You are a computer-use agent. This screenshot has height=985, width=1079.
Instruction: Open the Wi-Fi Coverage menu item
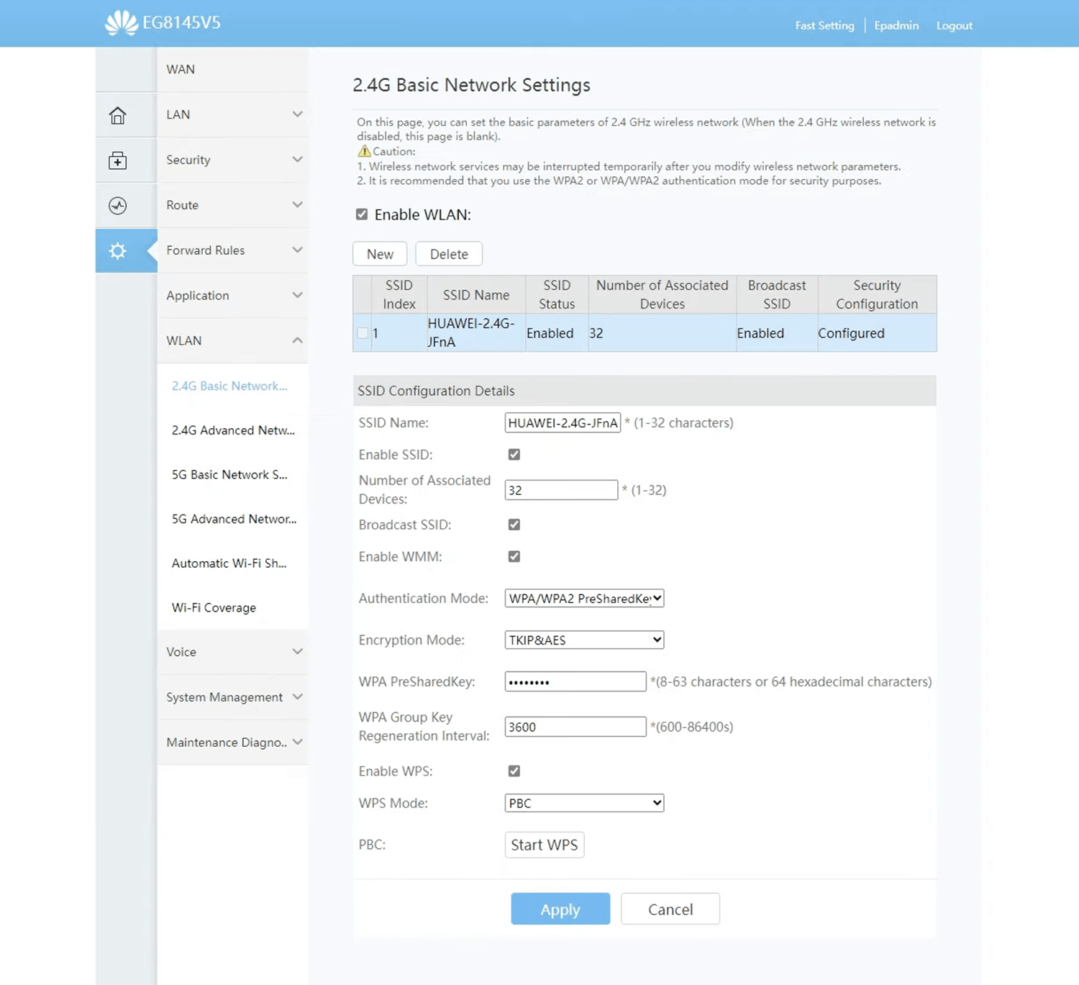click(x=214, y=607)
